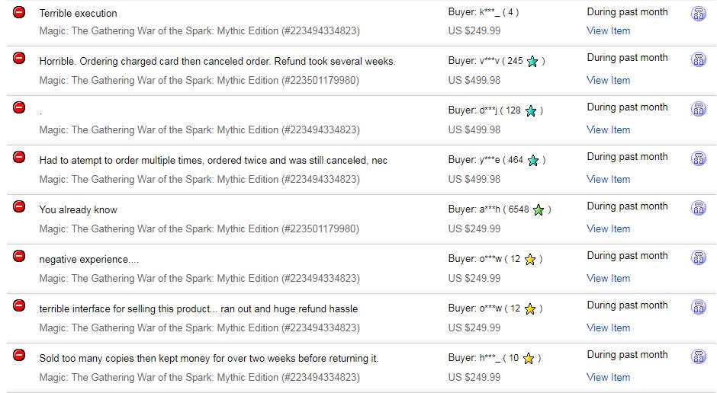Open View Item link in v***v row
The image size is (717, 393).
(x=608, y=80)
